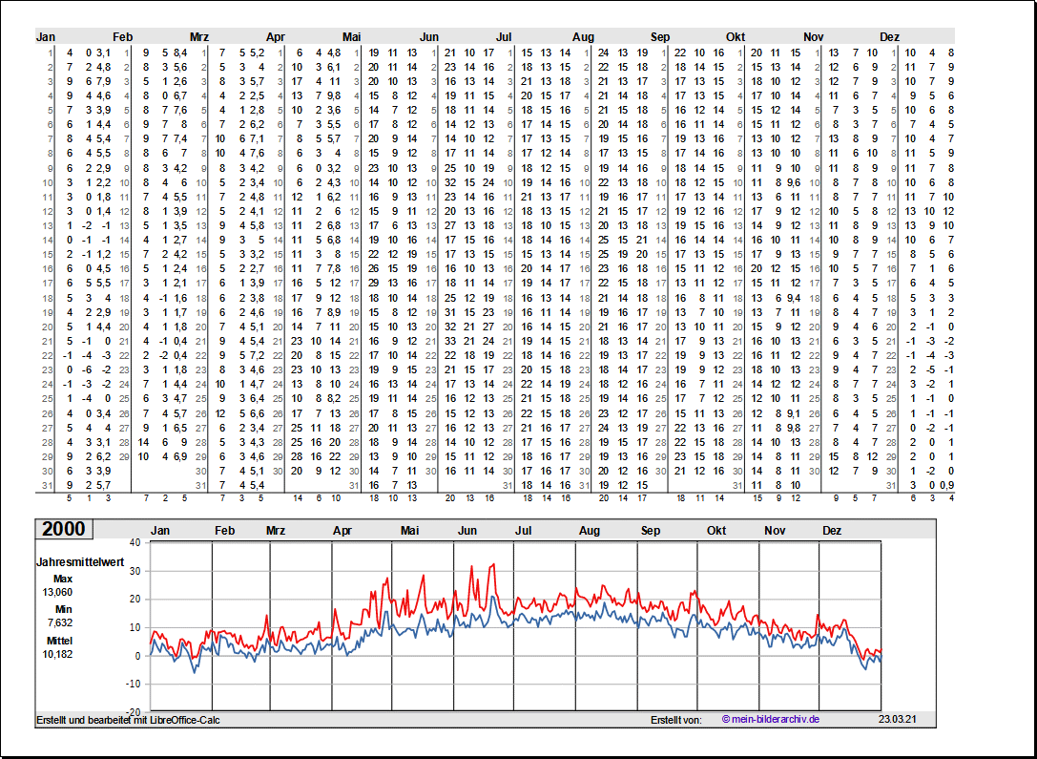Click the Mai label above the chart

(x=410, y=531)
